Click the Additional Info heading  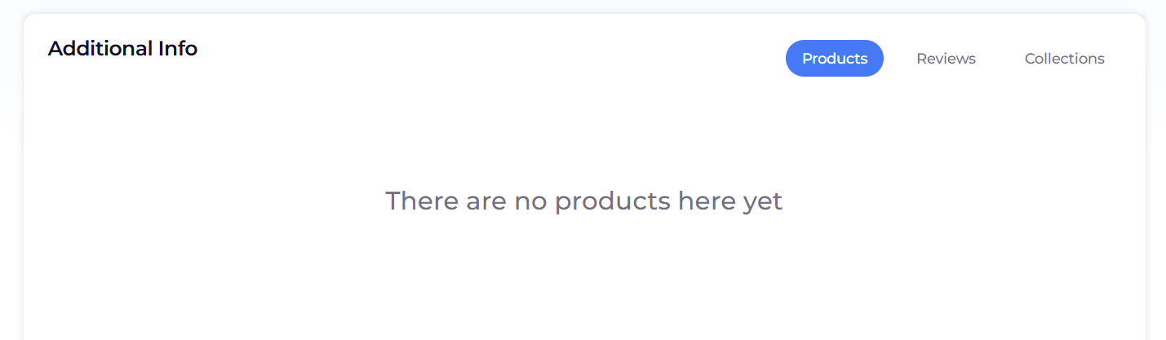pos(122,49)
